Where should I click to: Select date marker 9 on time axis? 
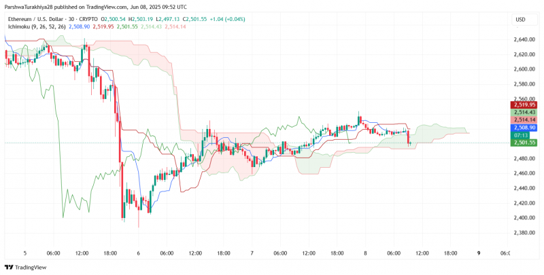click(479, 253)
